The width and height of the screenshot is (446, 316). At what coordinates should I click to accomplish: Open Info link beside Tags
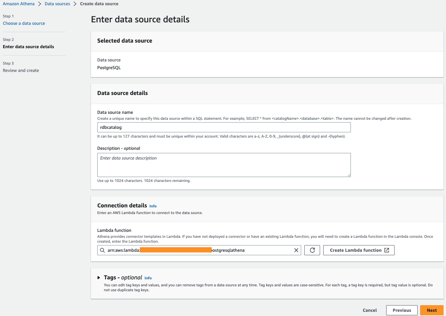coord(148,278)
